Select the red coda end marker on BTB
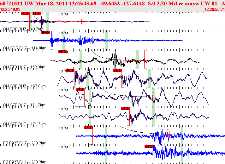 [144, 60]
